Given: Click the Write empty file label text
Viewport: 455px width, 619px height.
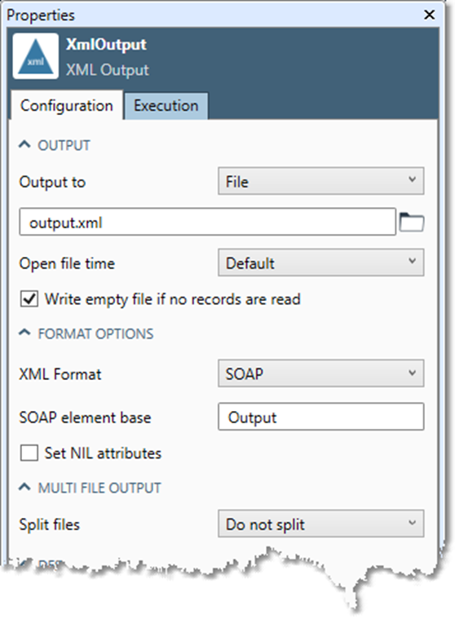Looking at the screenshot, I should coord(172,299).
